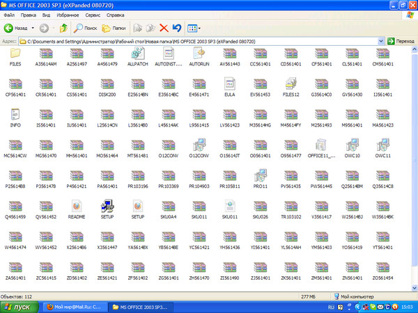Switch to Мой мир@Mail.Ru taskbar window
This screenshot has width=418, height=313.
[x=75, y=307]
